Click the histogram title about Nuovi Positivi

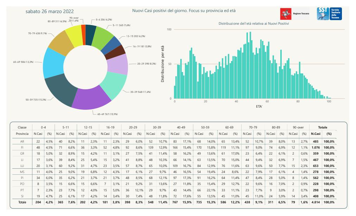click(254, 24)
